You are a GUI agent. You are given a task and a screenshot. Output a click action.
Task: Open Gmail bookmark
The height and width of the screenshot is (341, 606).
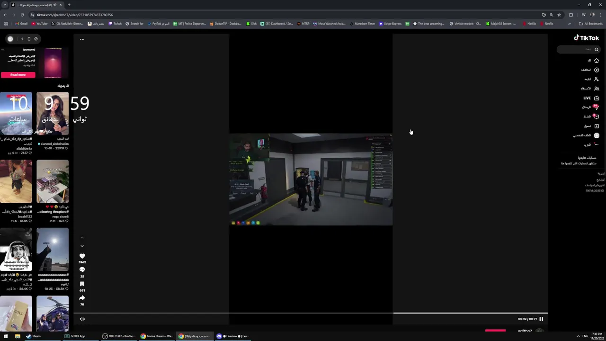(21, 24)
